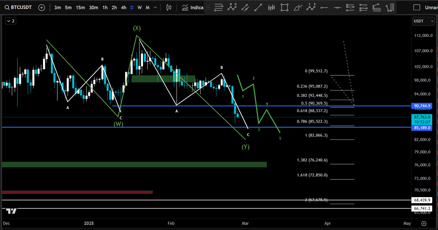This screenshot has height=230, width=438.
Task: Switch to the Weekly (W) timeframe
Action: [x=139, y=7]
